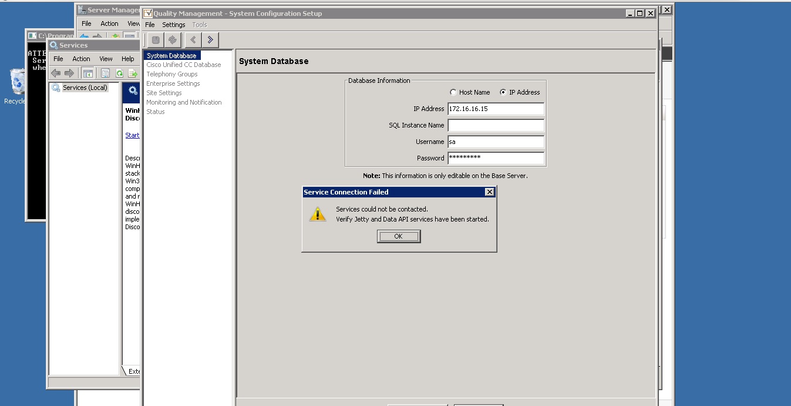Open Settings menu in Quality Management
The width and height of the screenshot is (791, 406).
point(174,25)
